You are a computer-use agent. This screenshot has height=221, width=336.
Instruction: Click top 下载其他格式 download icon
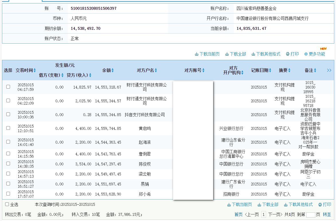pyautogui.click(x=254, y=54)
